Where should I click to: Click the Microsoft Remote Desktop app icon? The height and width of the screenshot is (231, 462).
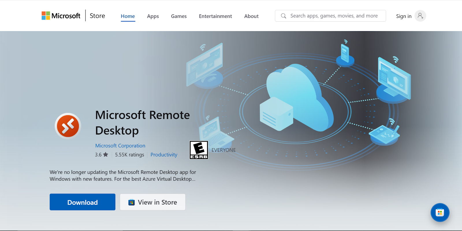(x=68, y=126)
